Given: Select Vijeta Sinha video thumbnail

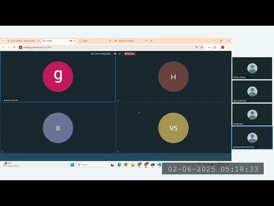Looking at the screenshot, I should 252,68.
